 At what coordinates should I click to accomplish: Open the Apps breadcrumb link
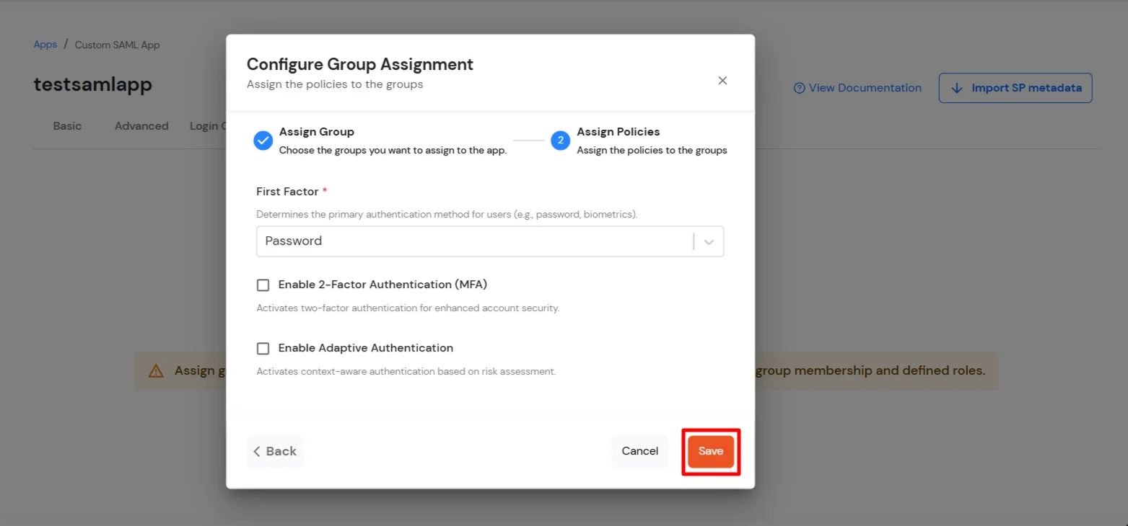pyautogui.click(x=45, y=44)
